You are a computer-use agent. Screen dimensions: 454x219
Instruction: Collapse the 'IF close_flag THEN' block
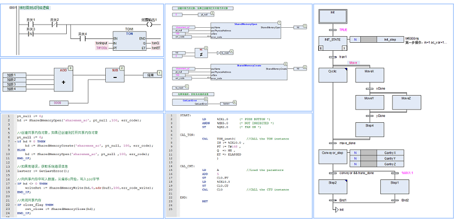pos(15,205)
